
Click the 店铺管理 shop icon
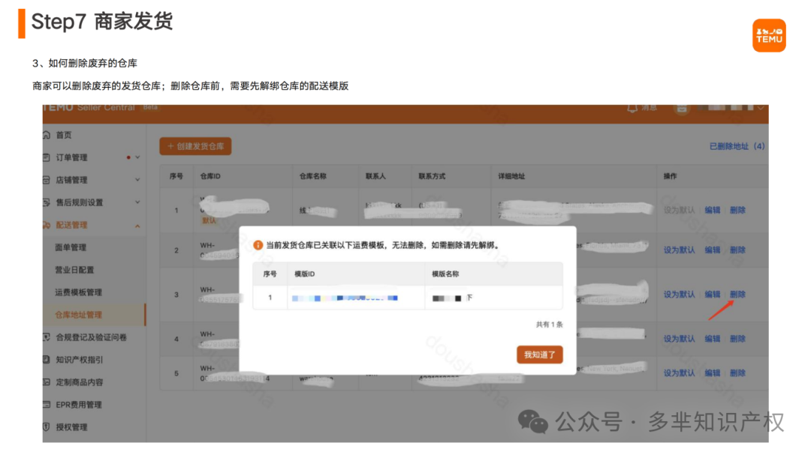[x=47, y=180]
